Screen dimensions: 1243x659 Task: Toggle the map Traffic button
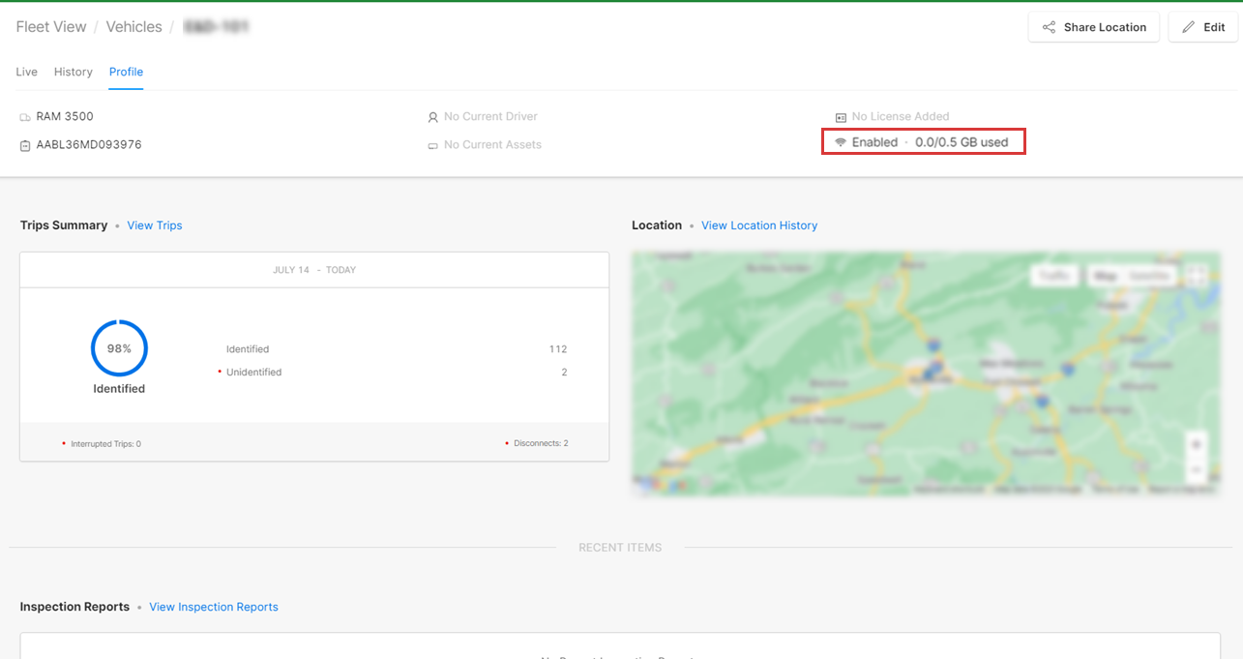(x=1054, y=276)
